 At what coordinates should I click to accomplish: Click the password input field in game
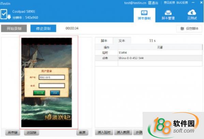pyautogui.click(x=52, y=85)
